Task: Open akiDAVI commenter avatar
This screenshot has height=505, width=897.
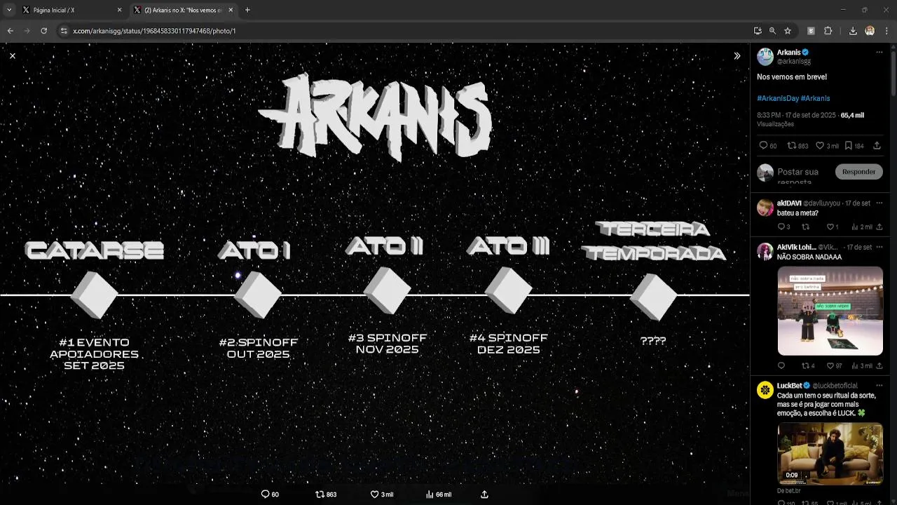Action: pyautogui.click(x=765, y=207)
